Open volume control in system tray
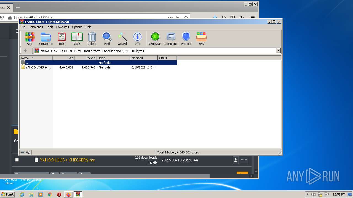Viewport: 353px width, 198px height. coord(314,194)
